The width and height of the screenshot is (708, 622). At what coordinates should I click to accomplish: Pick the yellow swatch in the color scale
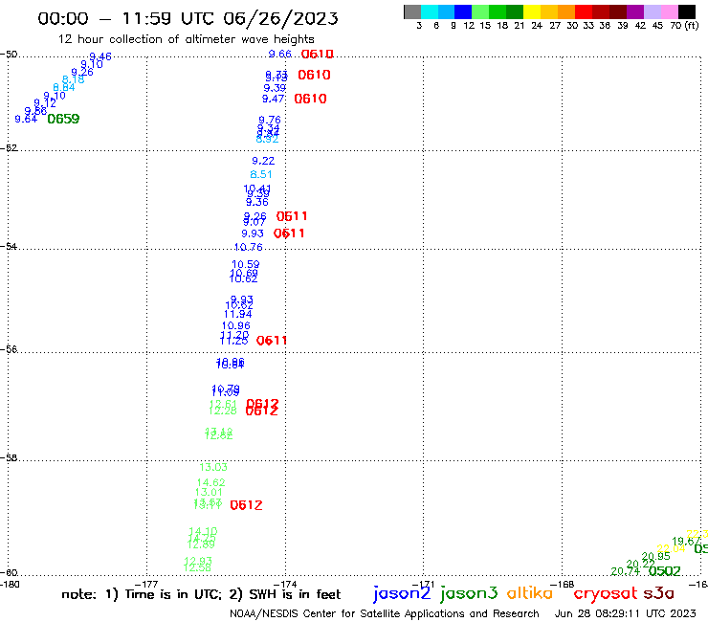tap(532, 11)
